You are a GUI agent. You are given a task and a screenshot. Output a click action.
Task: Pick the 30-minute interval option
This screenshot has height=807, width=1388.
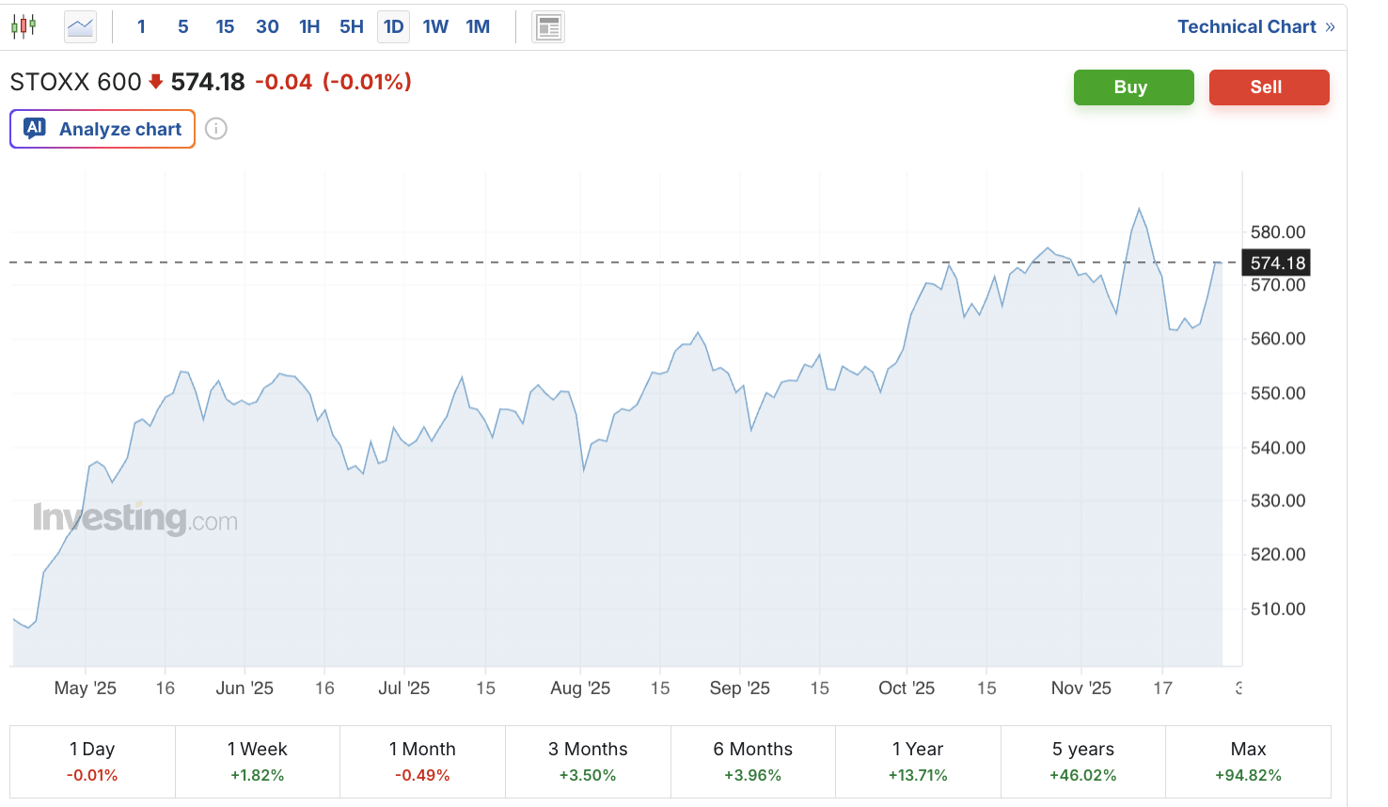click(x=267, y=26)
